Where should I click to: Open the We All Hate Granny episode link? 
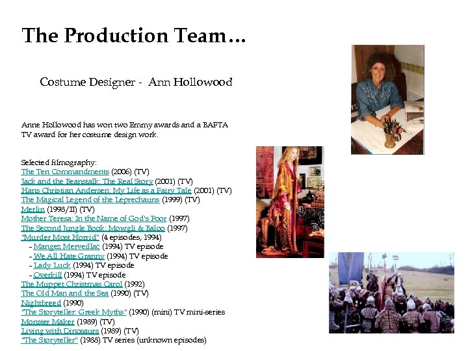69,256
